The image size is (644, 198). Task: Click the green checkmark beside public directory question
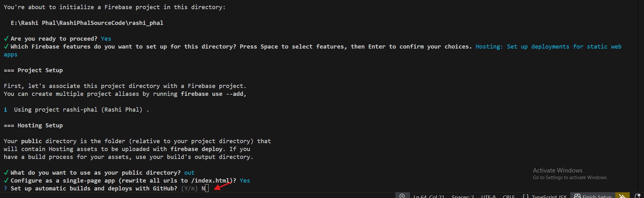tap(6, 173)
